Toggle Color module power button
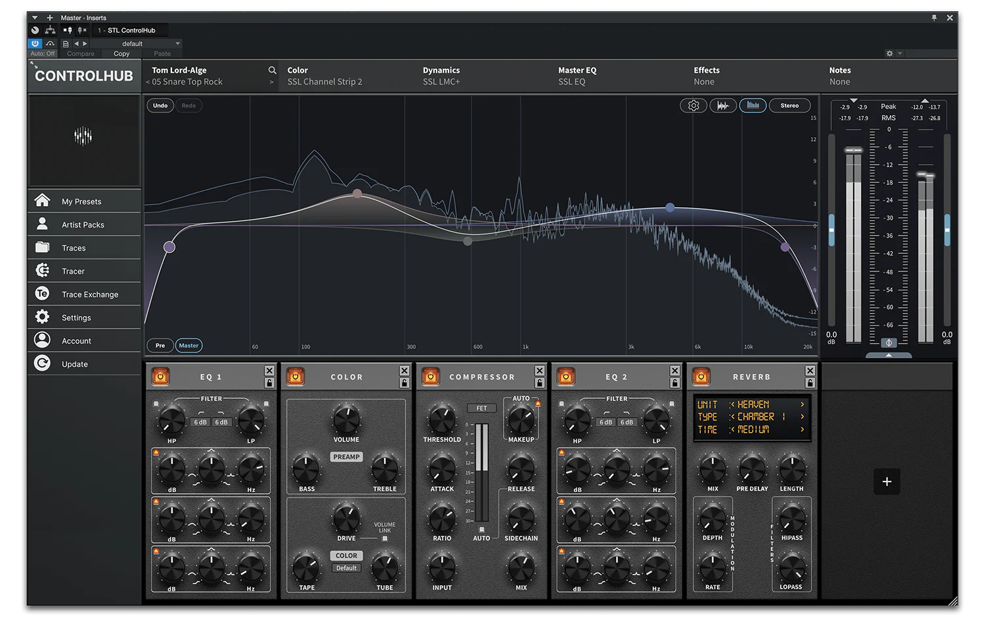 point(295,377)
